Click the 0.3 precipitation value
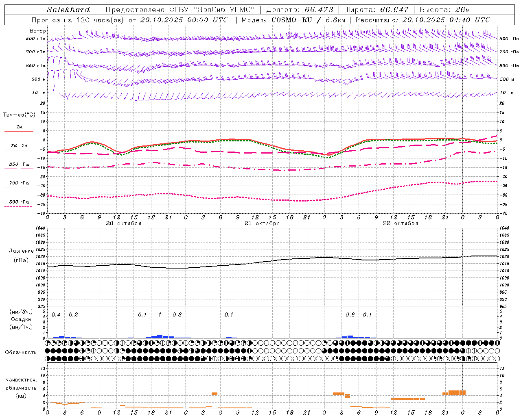Screen dimensions: 521x416 pos(177,315)
